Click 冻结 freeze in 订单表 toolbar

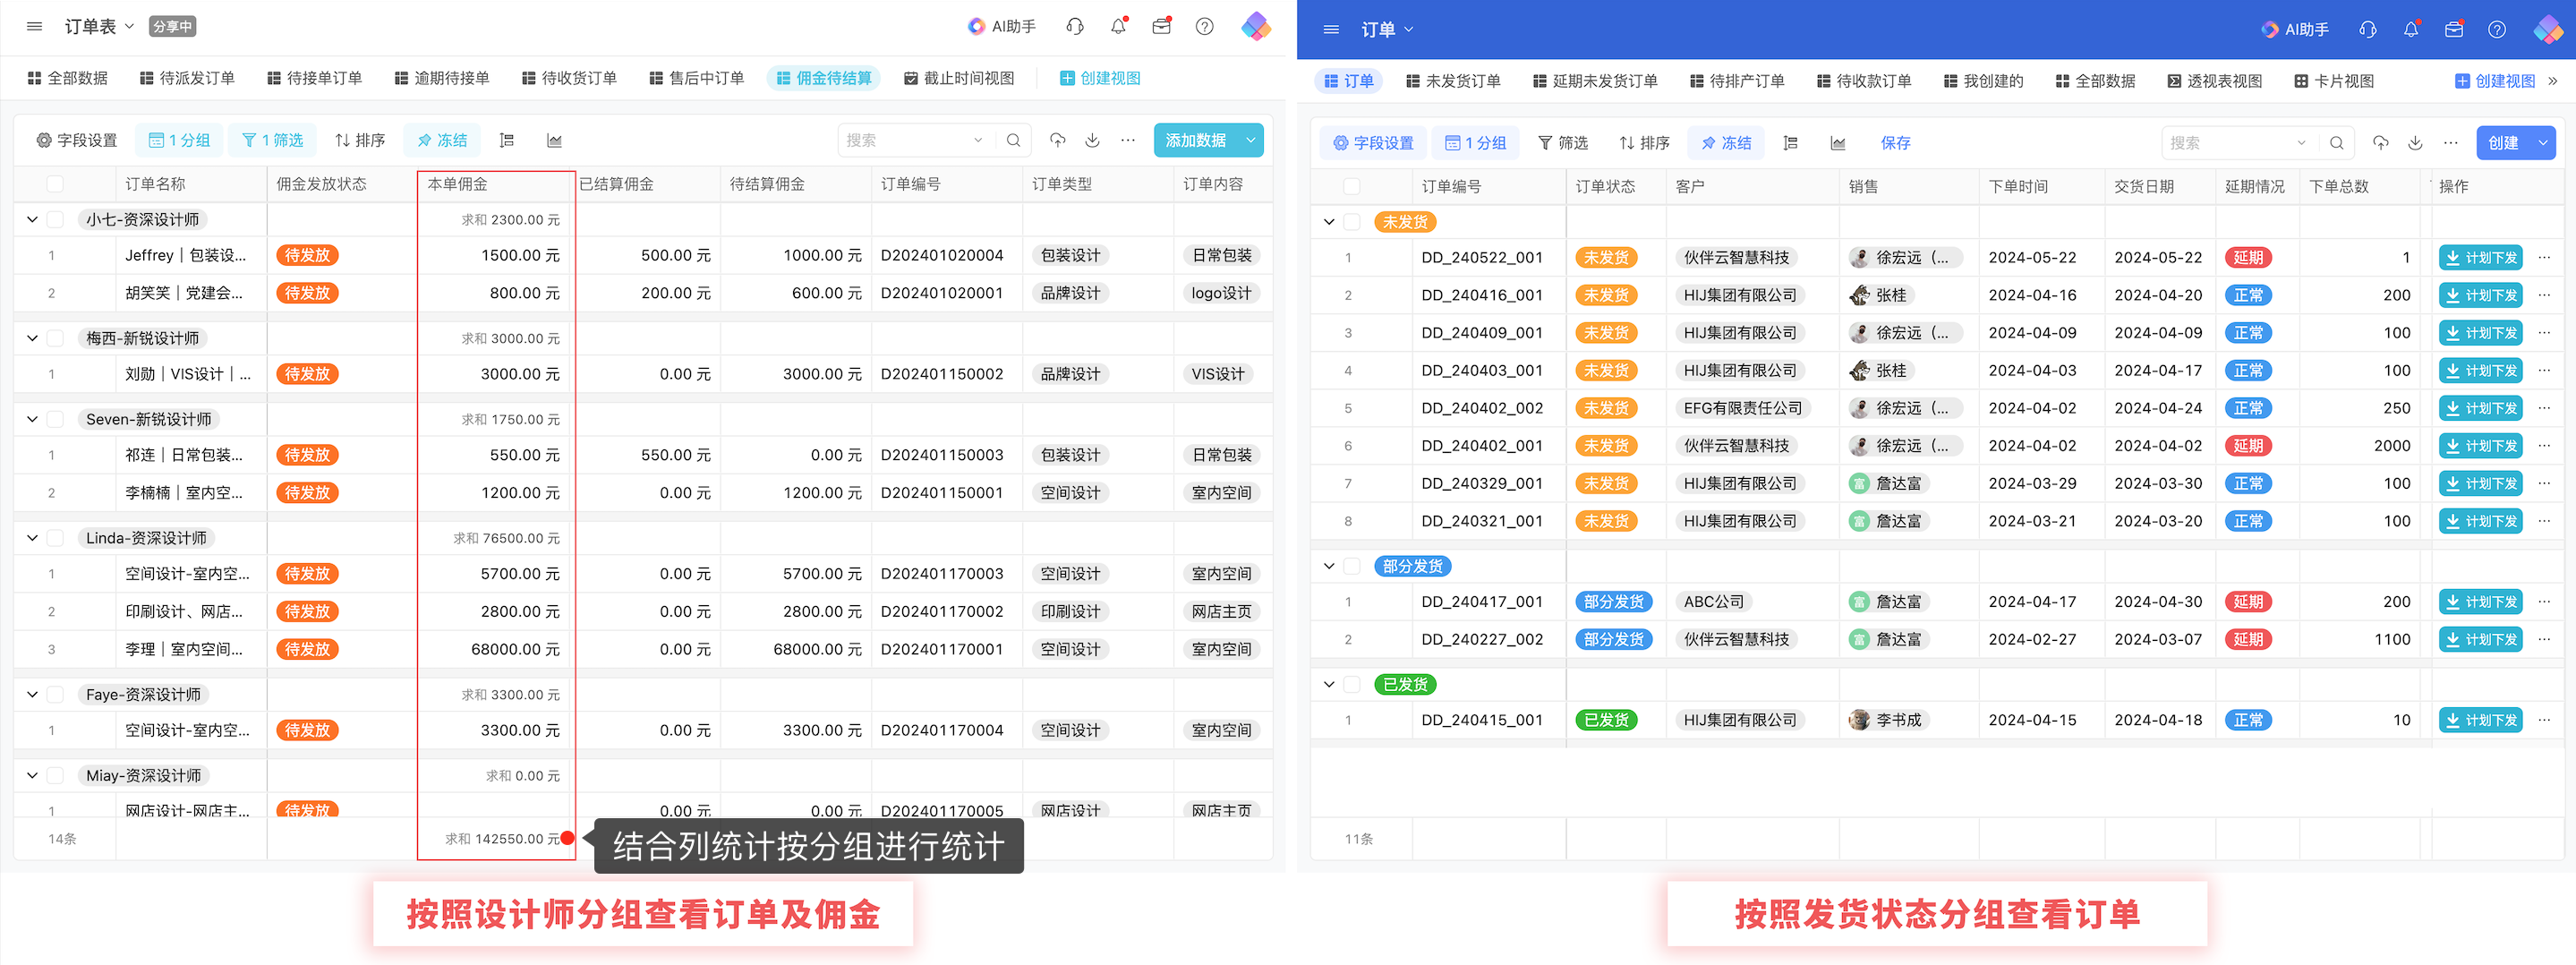tap(442, 141)
